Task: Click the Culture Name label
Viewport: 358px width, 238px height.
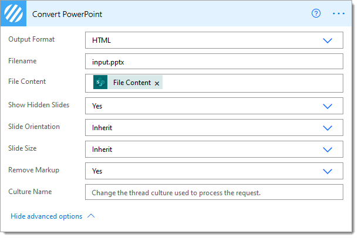Action: pyautogui.click(x=30, y=192)
